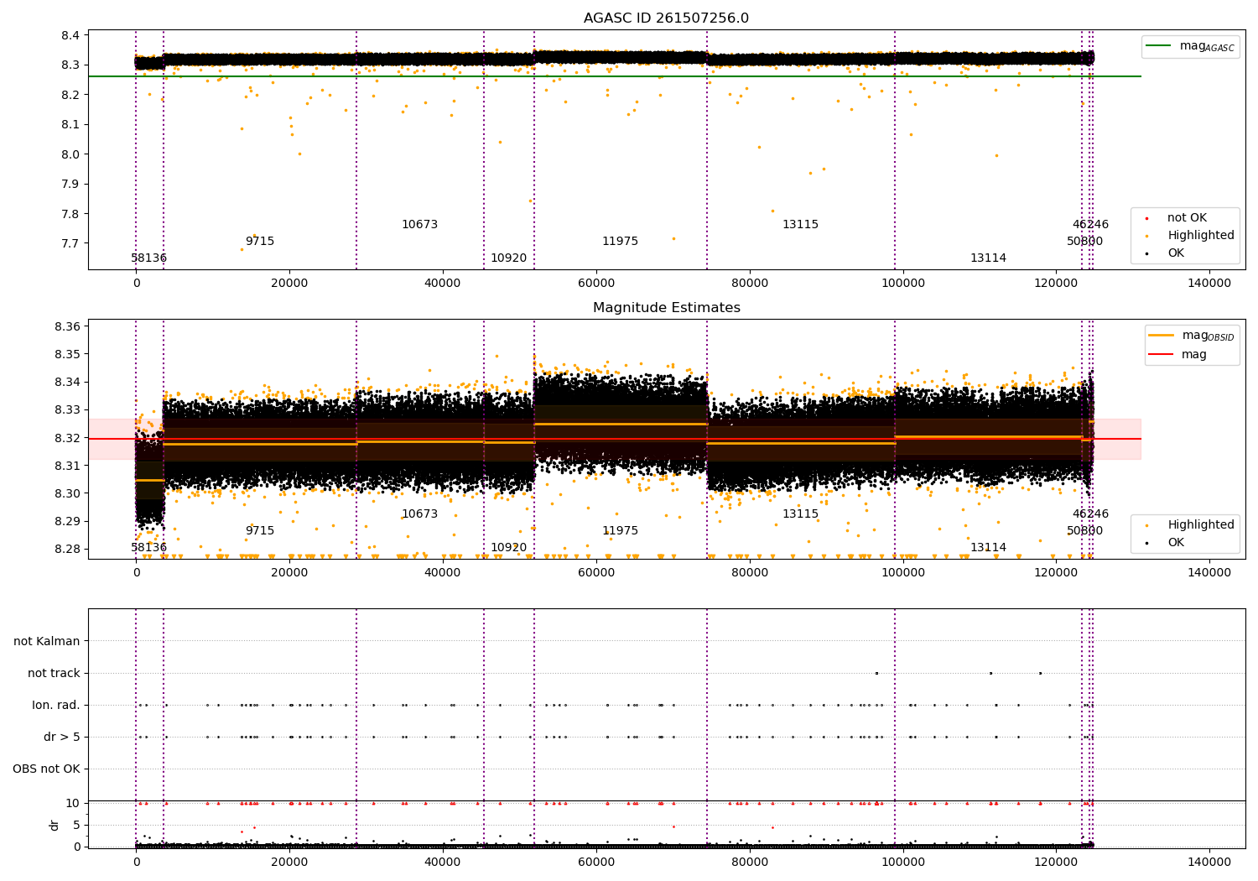This screenshot has height=881, width=1258.
Task: Click the 8.32 tick on Magnitude Estimates y-axis
Action: [x=67, y=438]
